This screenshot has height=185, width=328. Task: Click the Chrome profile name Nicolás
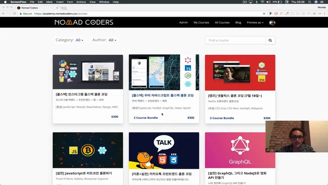[x=322, y=7]
